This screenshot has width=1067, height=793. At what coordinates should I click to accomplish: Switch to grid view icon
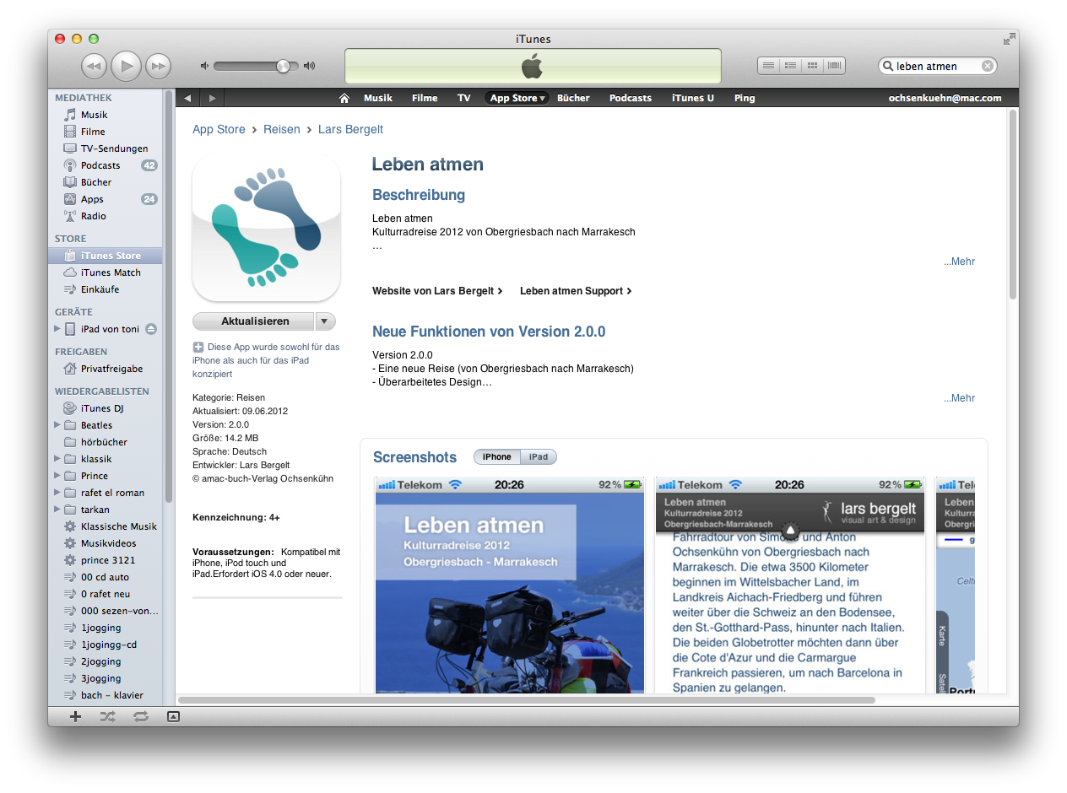[812, 66]
